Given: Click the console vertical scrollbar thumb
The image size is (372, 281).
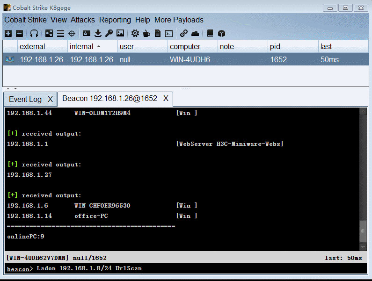Looking at the screenshot, I should 363,231.
